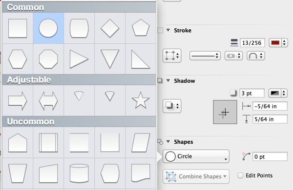Click the shadow offset position pad

225,112
